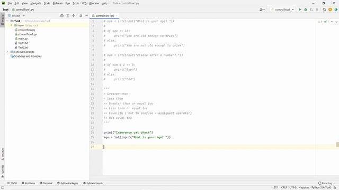Screen dimensions: 339x190
Task: Click controlflow1.py breadcrumb in navigation bar
Action: pyautogui.click(x=23, y=9)
